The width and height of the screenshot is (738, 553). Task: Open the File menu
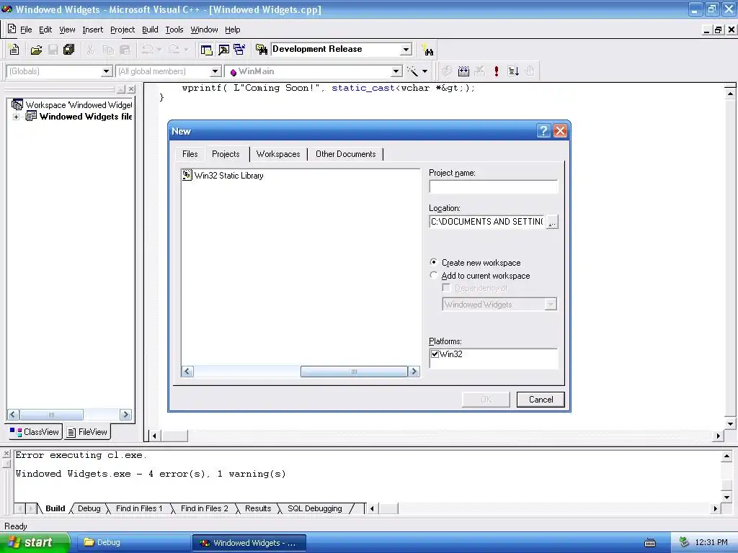26,30
